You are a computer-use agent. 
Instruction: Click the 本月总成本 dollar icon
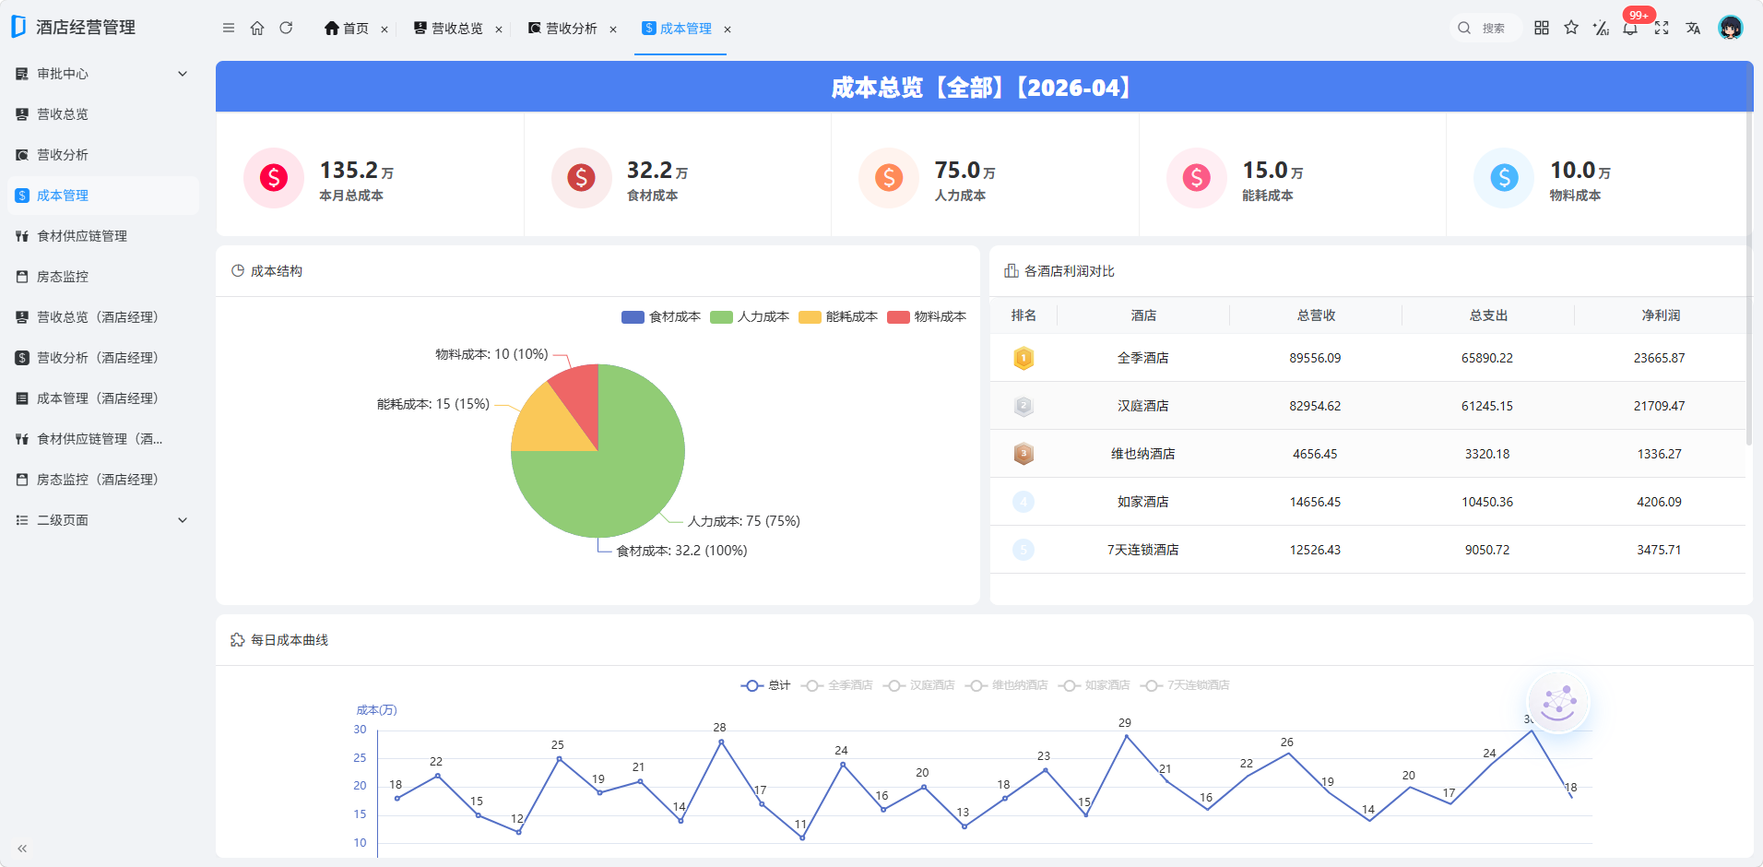coord(274,177)
